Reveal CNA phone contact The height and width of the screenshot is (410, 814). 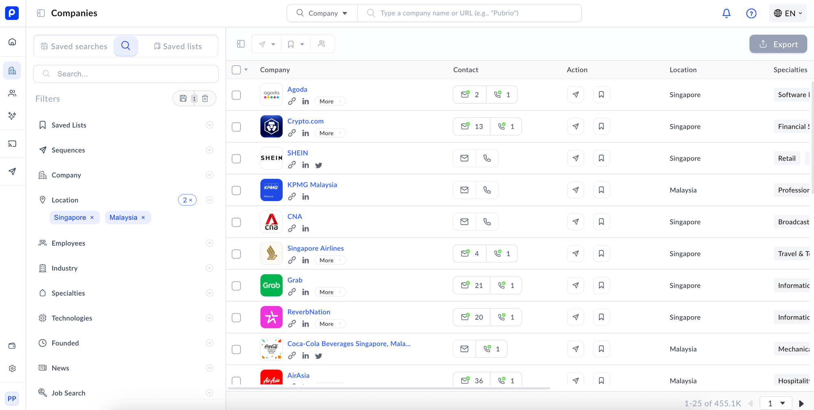(487, 222)
